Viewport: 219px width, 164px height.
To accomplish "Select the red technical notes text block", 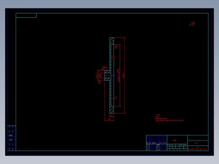I will tap(169, 118).
